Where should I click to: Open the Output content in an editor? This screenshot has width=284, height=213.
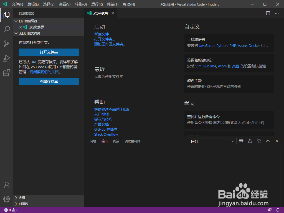259,141
